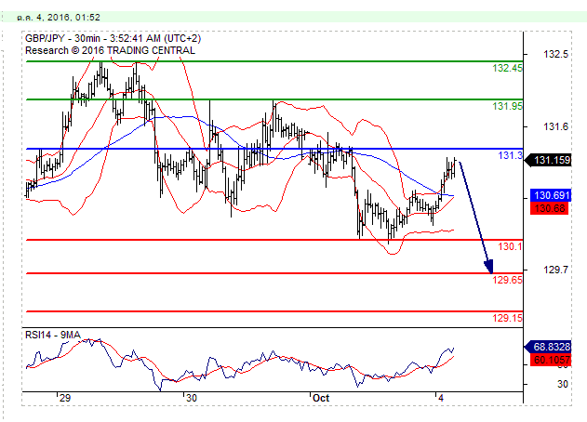587x422 pixels.
Task: Click the current price tag 131.159
Action: coord(549,160)
